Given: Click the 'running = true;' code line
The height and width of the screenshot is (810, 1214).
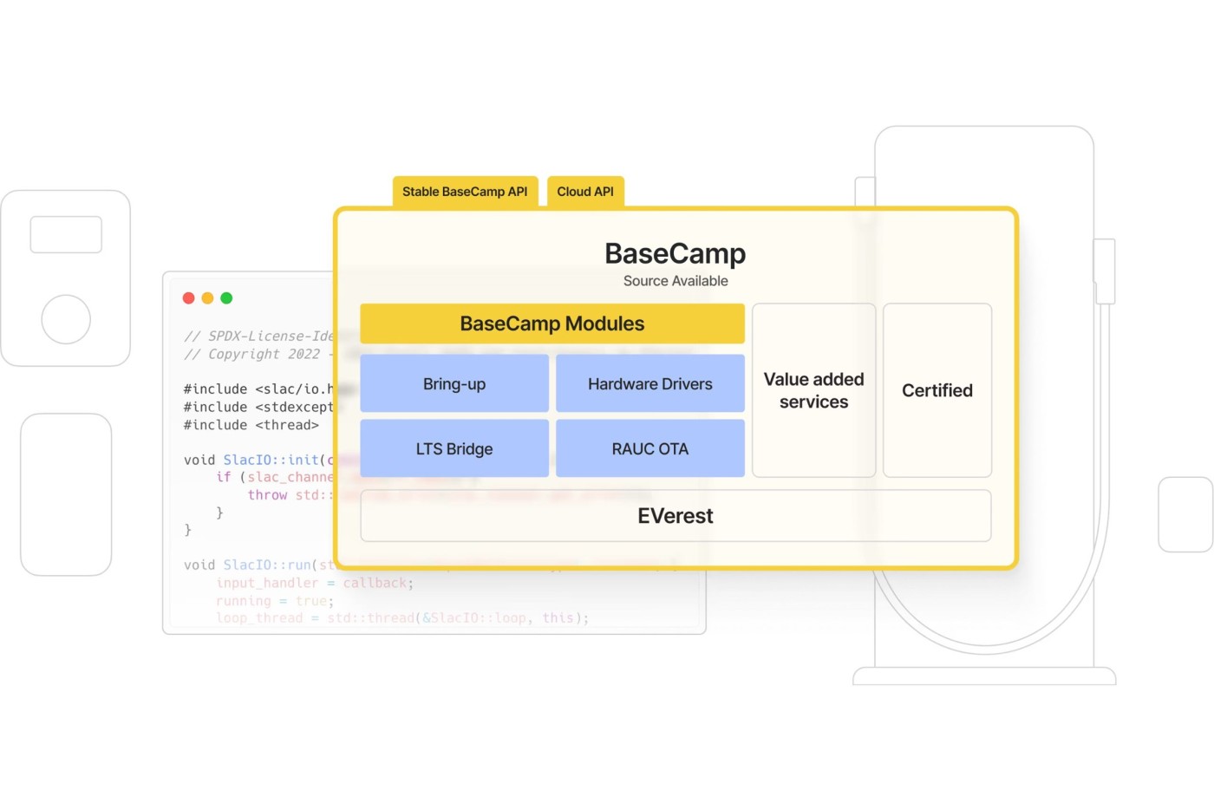Looking at the screenshot, I should (x=275, y=601).
